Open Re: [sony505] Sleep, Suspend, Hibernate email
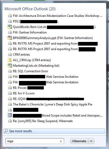This screenshot has width=109, height=149. click(x=43, y=121)
